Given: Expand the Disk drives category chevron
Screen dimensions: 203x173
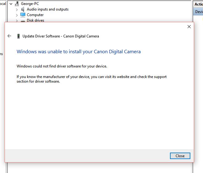Looking at the screenshot, I should pos(17,20).
